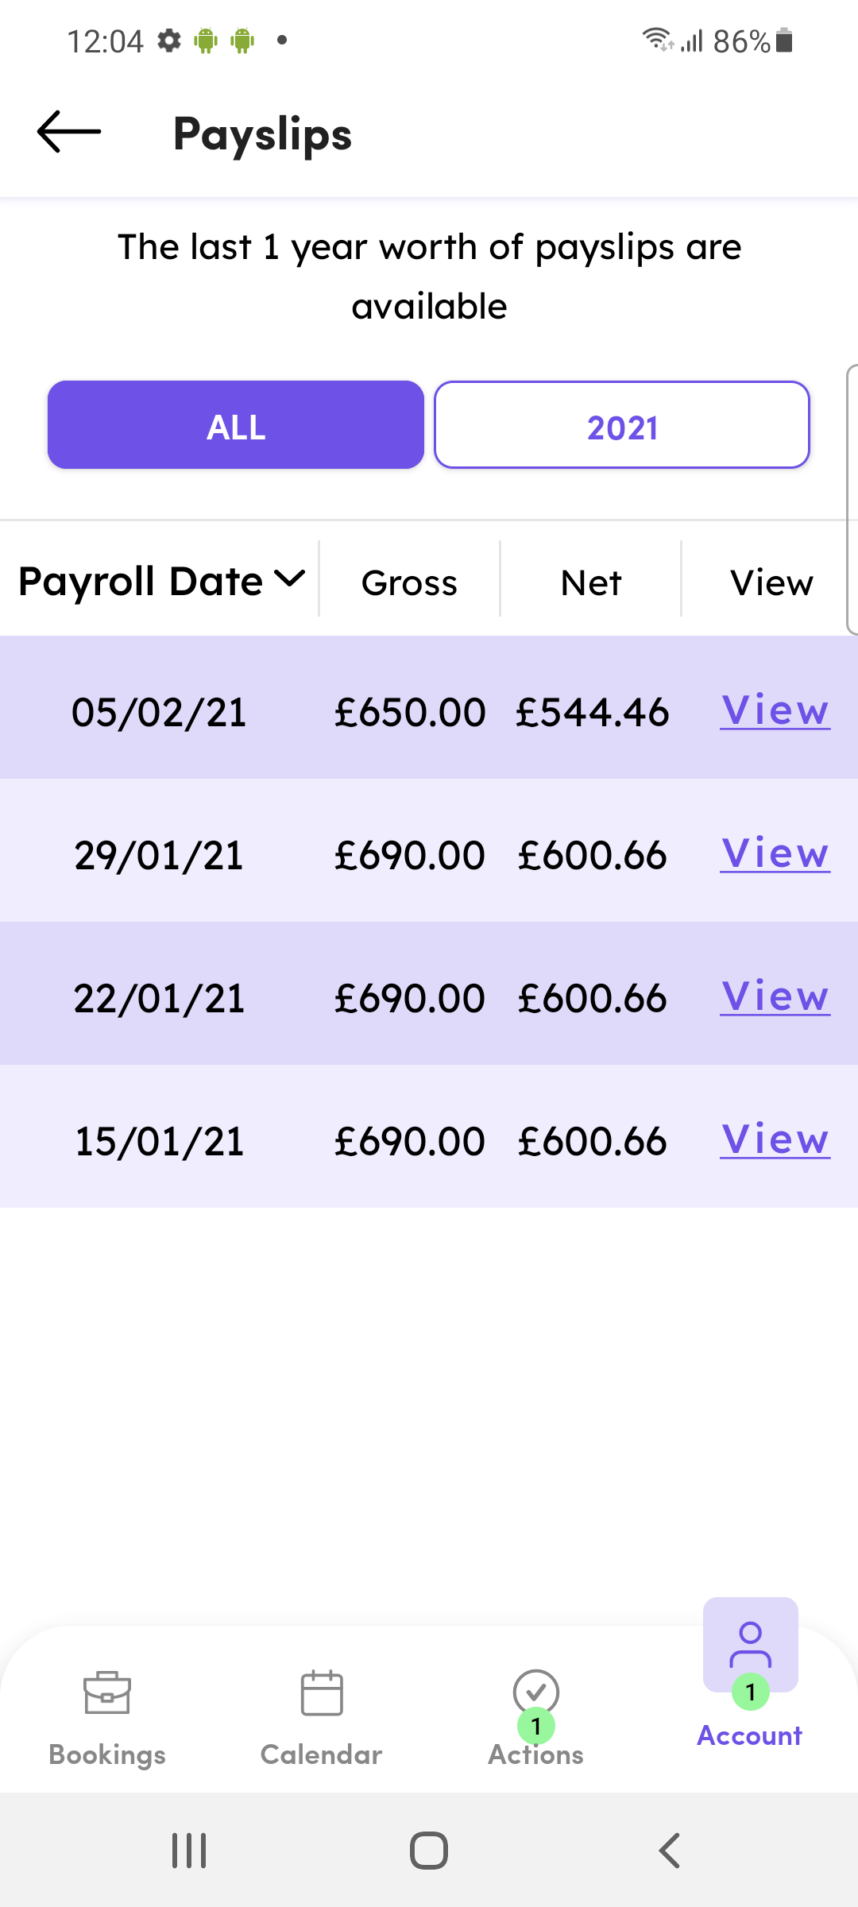This screenshot has height=1907, width=858.
Task: Sort by the Gross column header
Action: 409,582
